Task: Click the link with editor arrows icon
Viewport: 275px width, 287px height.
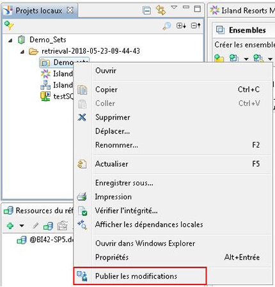Action: (x=161, y=10)
